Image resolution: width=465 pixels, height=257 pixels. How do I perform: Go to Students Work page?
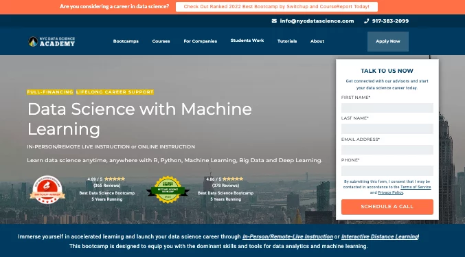point(247,41)
